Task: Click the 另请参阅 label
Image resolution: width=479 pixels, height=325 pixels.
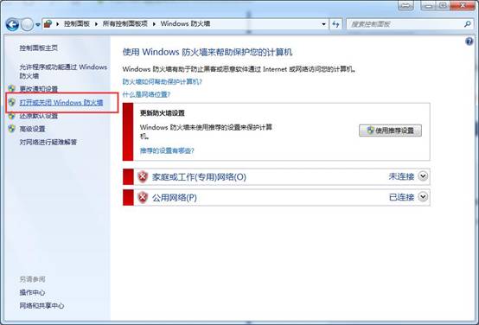Action: [32, 279]
